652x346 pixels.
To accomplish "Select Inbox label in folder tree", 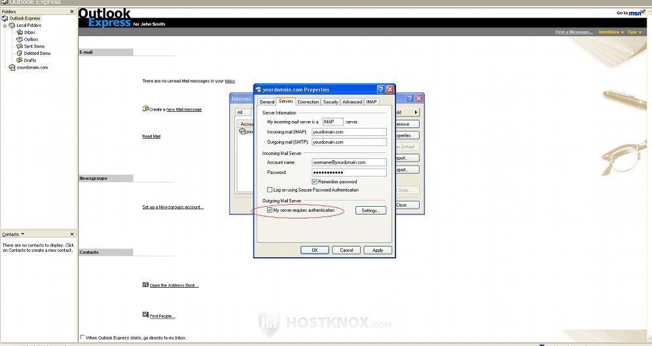I will (x=29, y=33).
